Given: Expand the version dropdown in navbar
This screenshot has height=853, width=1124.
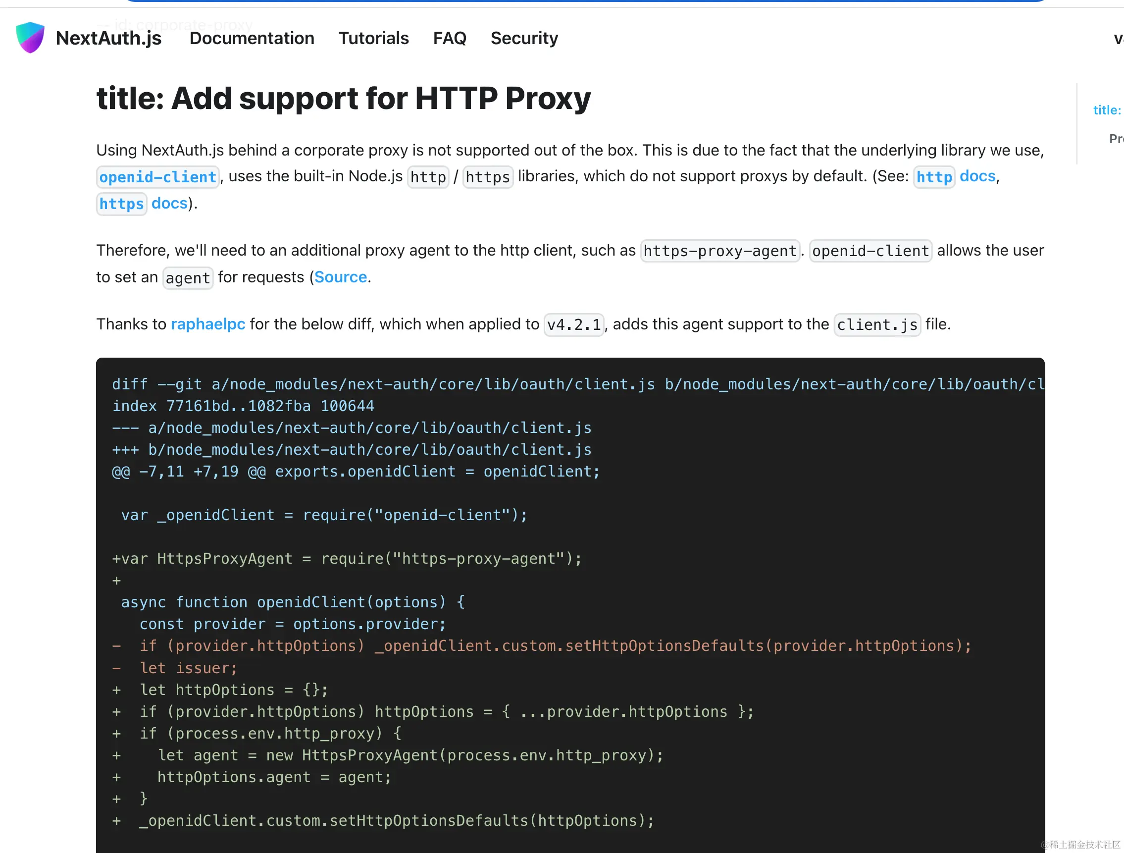Looking at the screenshot, I should click(1118, 38).
